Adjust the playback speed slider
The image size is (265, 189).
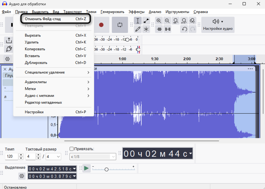click(x=107, y=169)
